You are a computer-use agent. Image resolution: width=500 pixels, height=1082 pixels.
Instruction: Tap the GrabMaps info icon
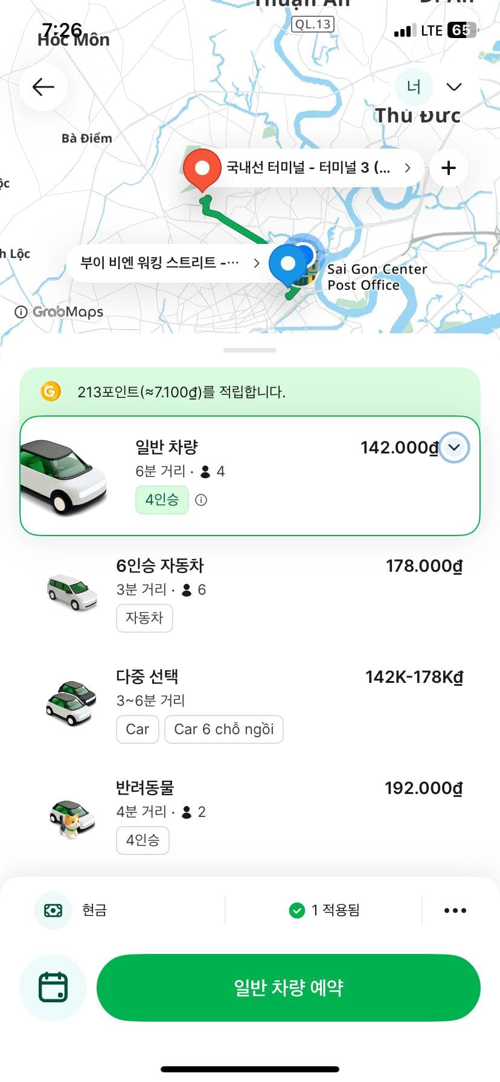(21, 312)
